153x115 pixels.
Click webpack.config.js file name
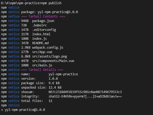click(48, 48)
